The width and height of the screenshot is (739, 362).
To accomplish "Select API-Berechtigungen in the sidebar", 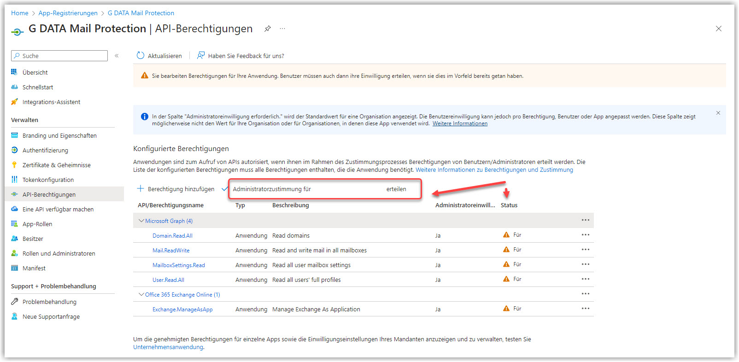I will click(x=64, y=194).
